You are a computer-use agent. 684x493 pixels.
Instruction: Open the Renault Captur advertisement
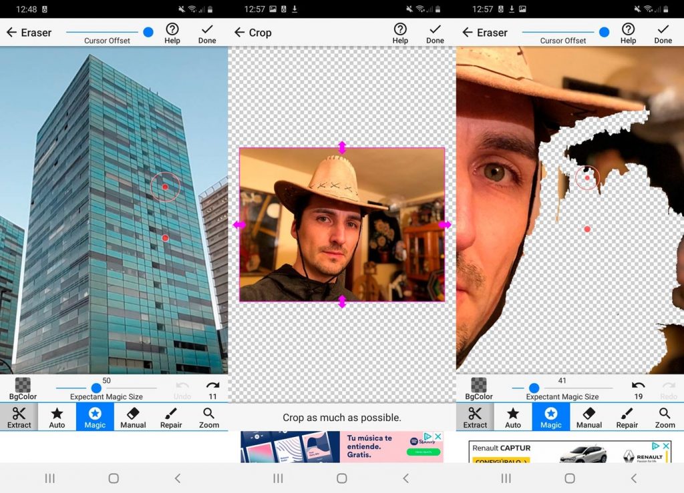569,453
